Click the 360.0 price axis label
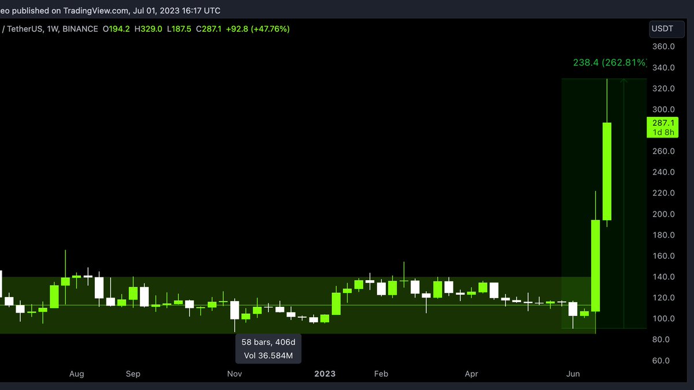This screenshot has height=390, width=694. (x=664, y=47)
